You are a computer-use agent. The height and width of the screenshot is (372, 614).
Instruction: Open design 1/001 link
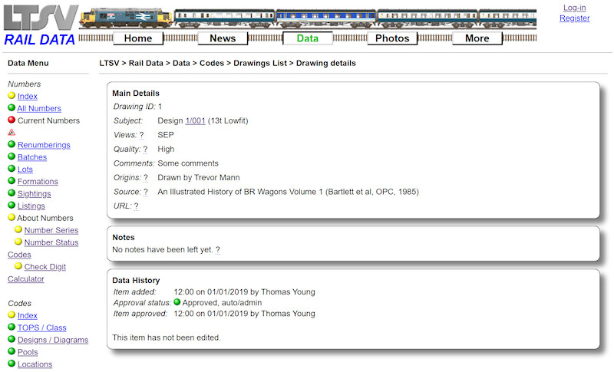(195, 120)
